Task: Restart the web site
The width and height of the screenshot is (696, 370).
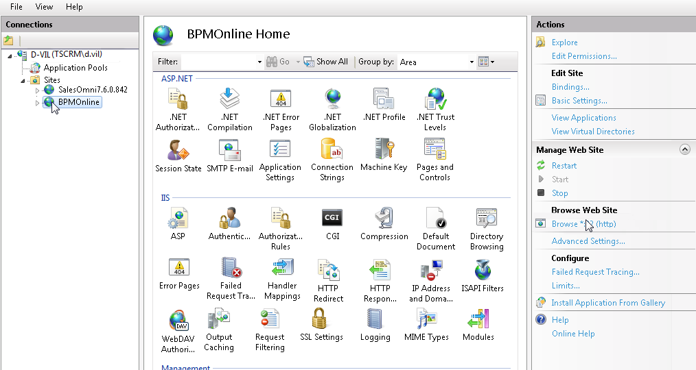Action: [564, 166]
